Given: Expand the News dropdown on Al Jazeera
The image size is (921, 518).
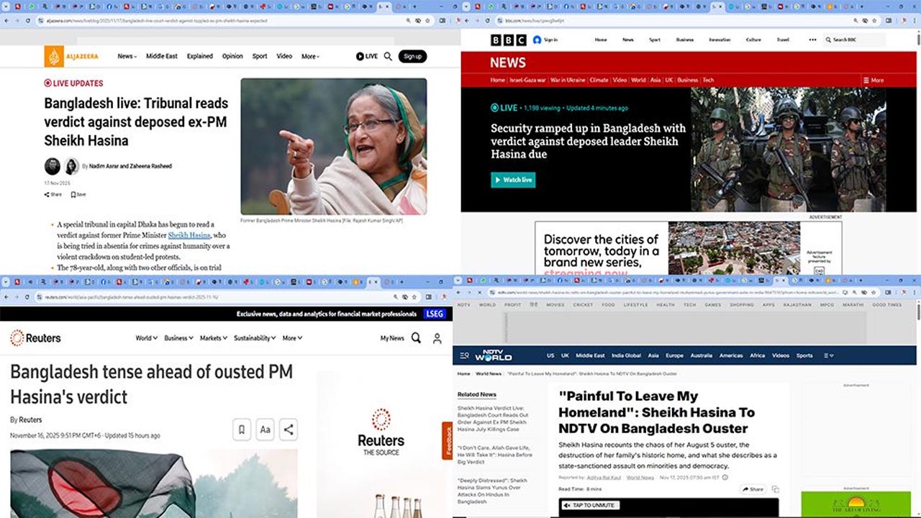Looking at the screenshot, I should click(126, 56).
